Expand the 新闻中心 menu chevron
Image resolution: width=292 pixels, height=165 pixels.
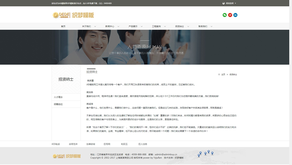tap(118, 26)
